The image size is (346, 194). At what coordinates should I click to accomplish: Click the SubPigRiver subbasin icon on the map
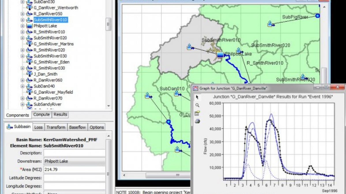(270, 24)
